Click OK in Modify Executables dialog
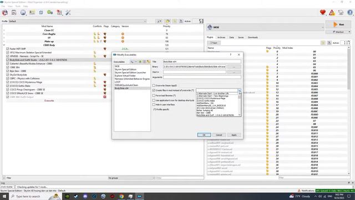 (204, 135)
